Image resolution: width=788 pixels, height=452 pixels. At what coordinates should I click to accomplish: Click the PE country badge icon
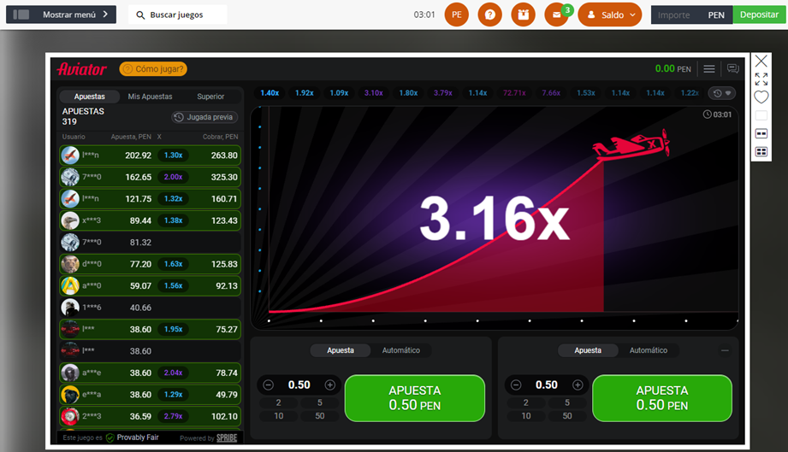point(457,15)
